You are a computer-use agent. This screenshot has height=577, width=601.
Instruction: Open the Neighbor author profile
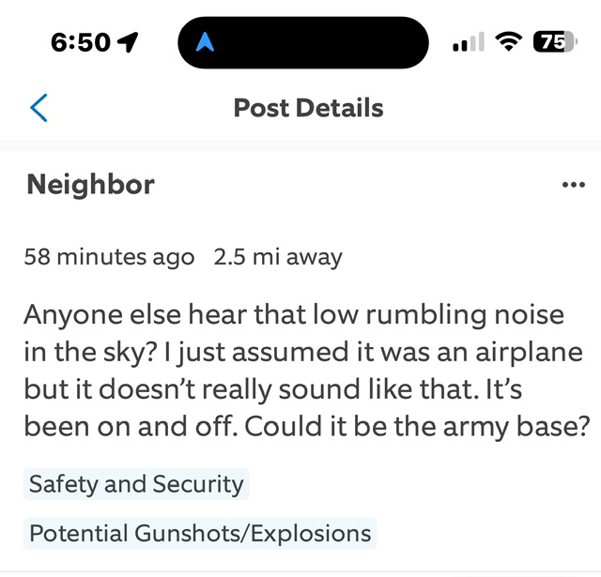point(90,184)
